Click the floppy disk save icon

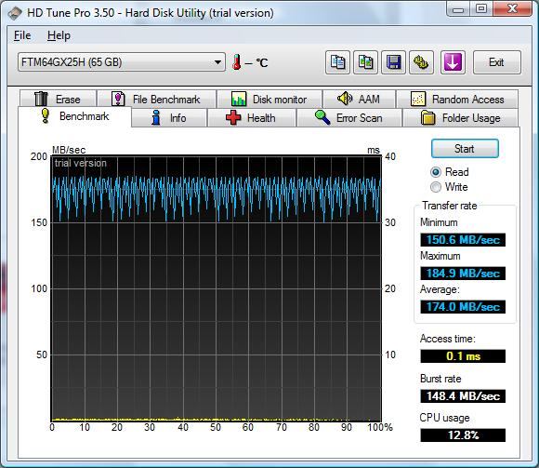click(393, 62)
